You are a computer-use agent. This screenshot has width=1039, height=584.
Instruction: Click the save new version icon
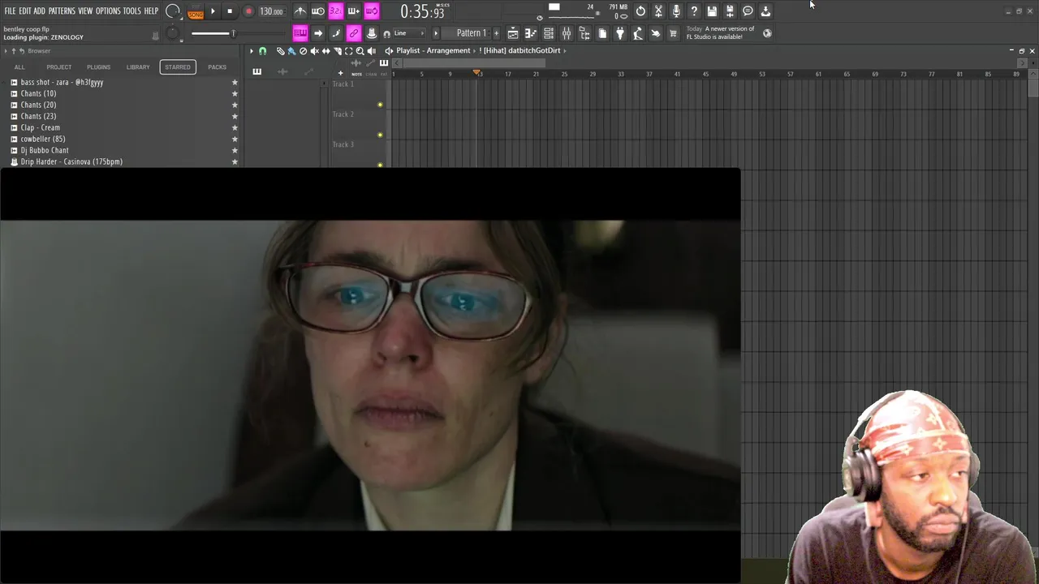730,11
